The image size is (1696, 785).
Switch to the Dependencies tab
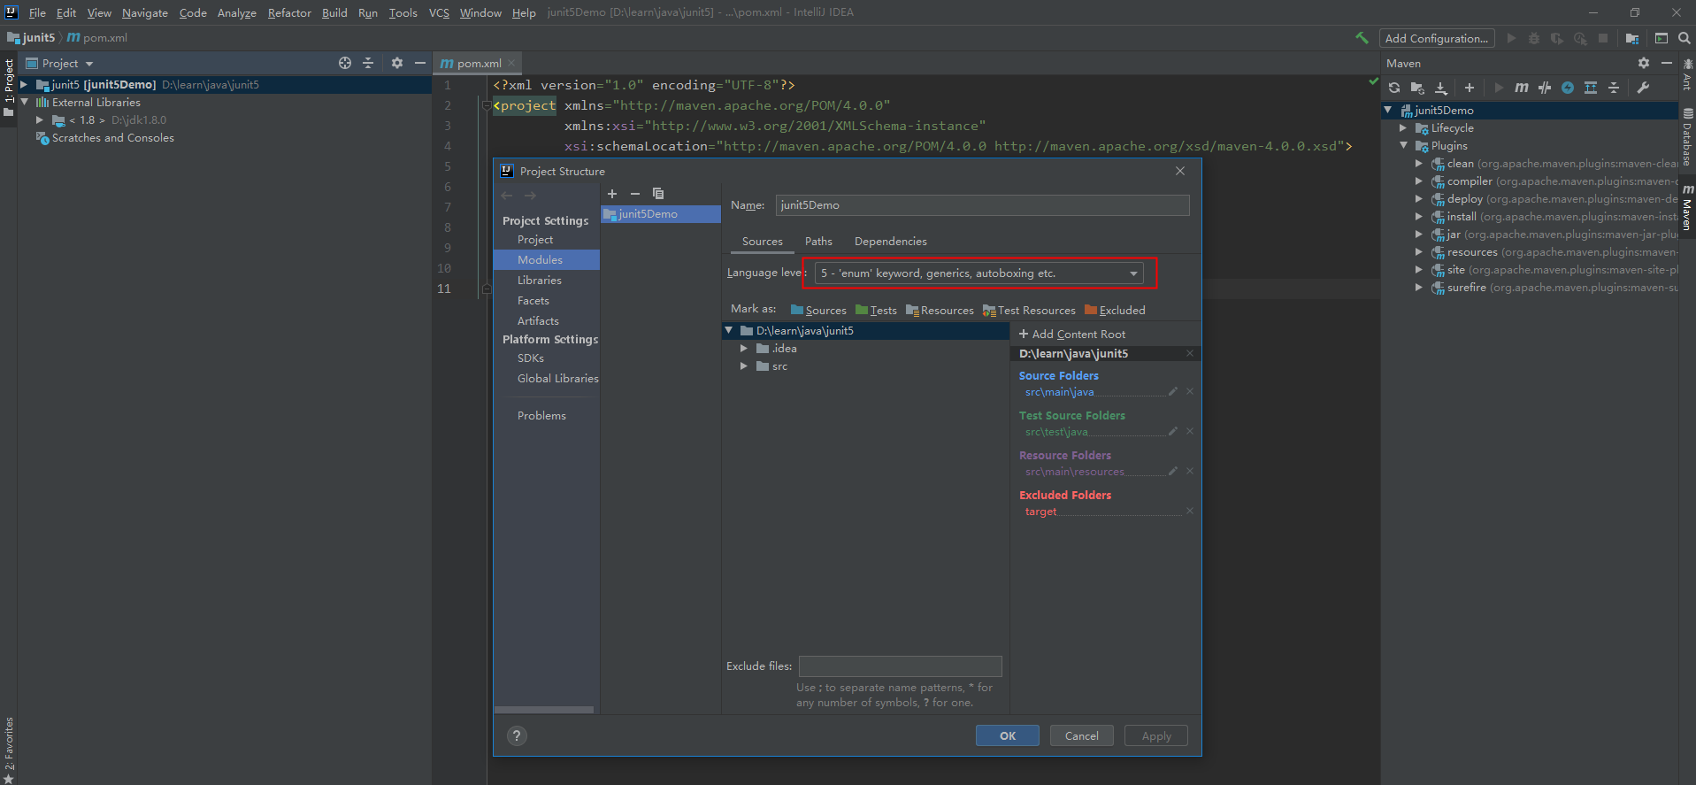[x=890, y=242]
